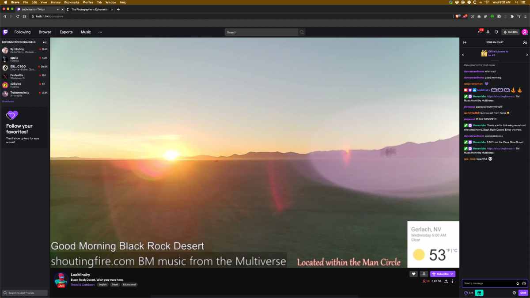Click the Educational tag
Viewport: 530px width, 298px height.
[129, 285]
